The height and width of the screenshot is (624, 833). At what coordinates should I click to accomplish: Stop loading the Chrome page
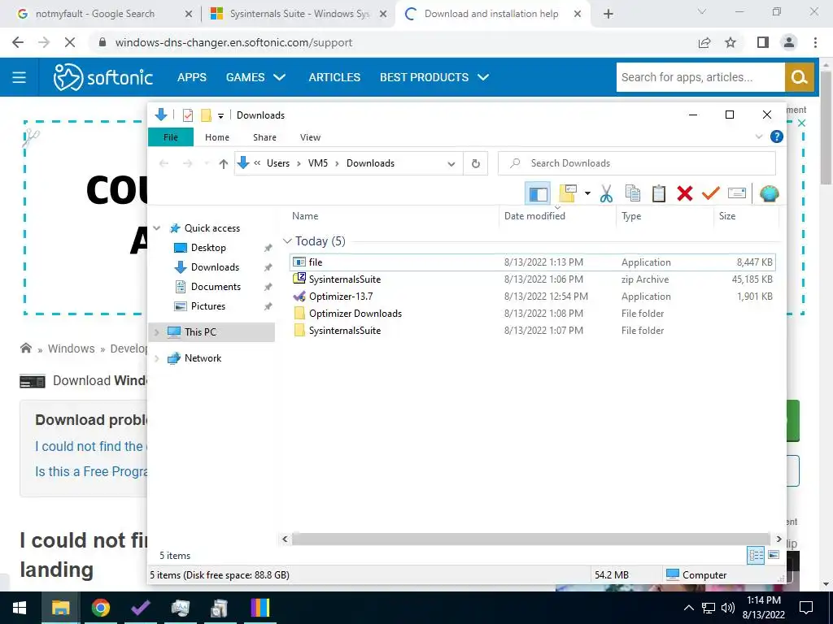[70, 42]
